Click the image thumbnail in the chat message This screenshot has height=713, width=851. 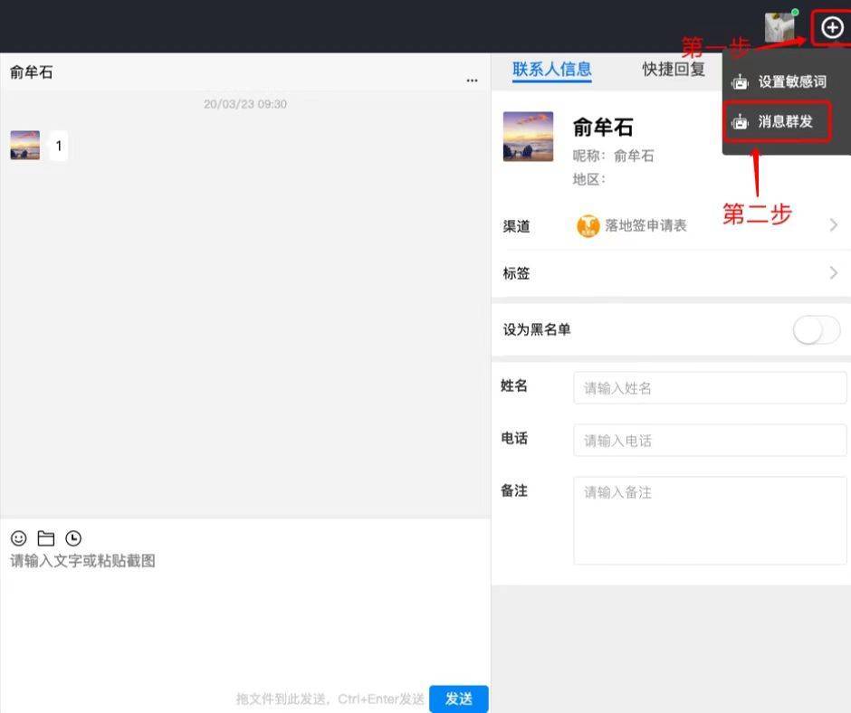tap(24, 145)
